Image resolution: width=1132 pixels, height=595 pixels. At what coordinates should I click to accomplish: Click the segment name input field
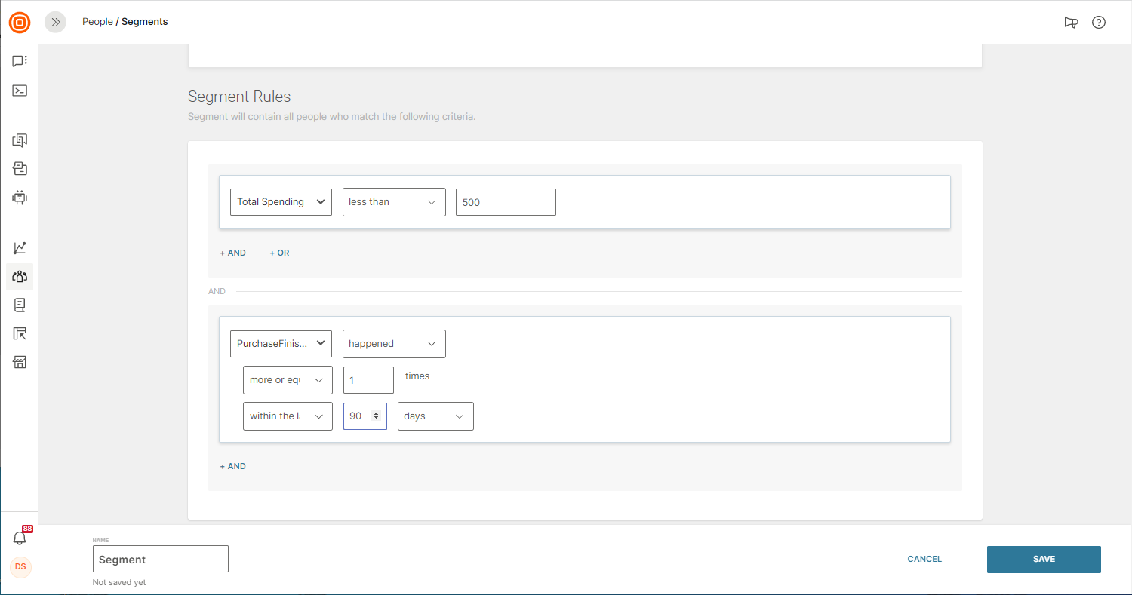(x=160, y=560)
